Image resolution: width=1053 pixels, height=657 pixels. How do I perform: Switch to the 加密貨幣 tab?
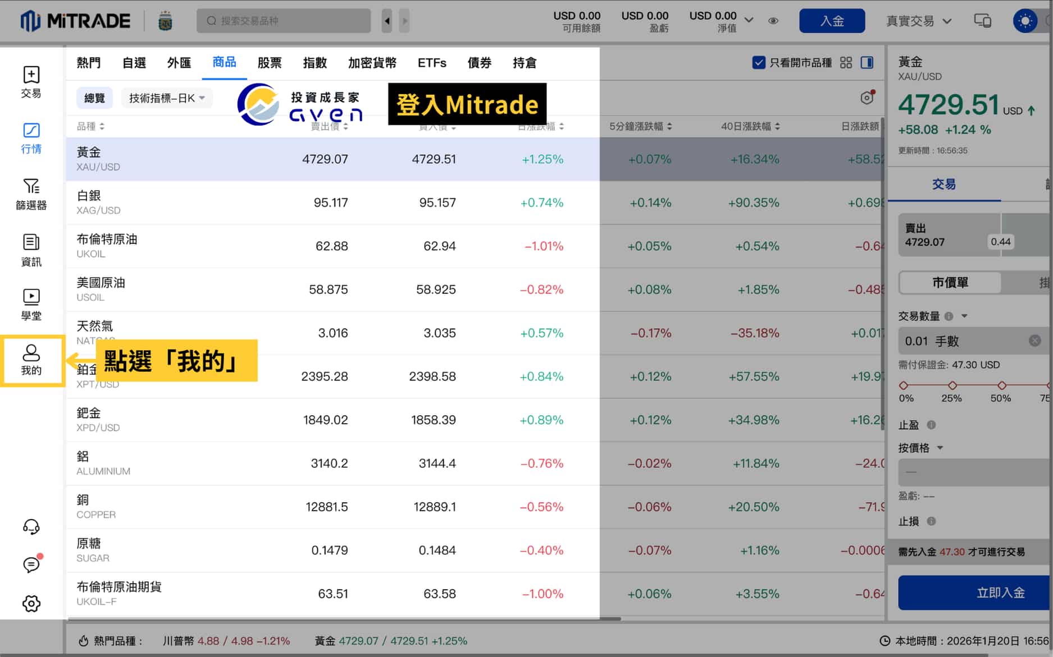click(372, 63)
